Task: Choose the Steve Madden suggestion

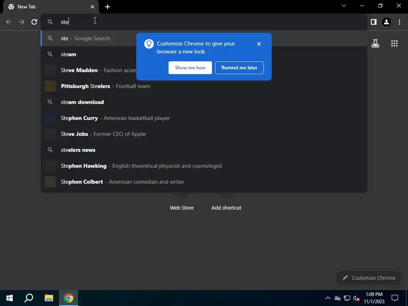Action: pos(204,70)
